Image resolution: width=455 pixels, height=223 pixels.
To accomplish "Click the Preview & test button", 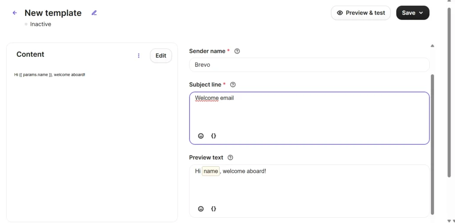I will pos(361,13).
